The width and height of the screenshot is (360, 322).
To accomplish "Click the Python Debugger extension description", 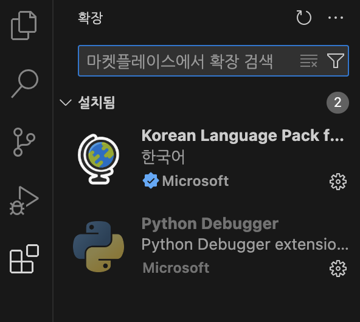I will pos(244,244).
